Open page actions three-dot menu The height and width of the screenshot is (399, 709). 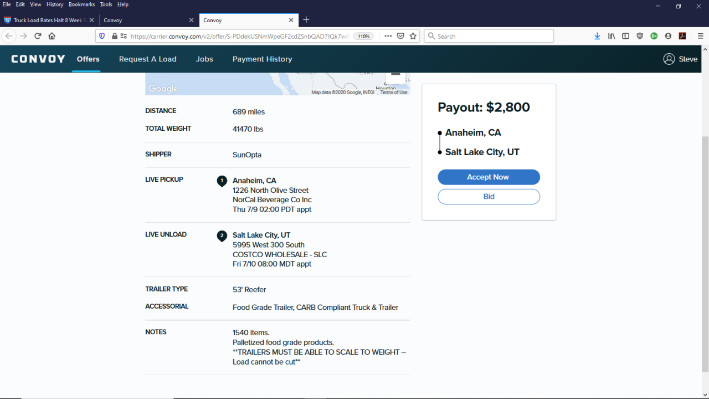pos(388,36)
